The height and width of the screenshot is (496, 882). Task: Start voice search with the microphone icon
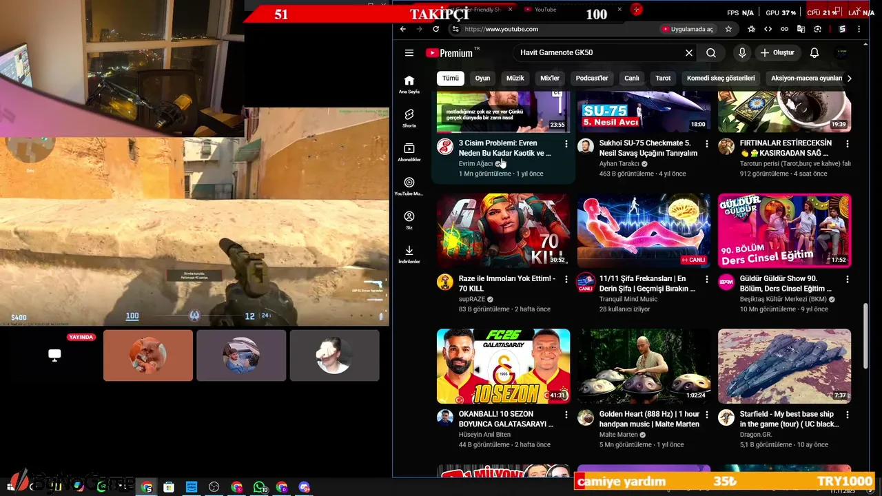pos(742,53)
